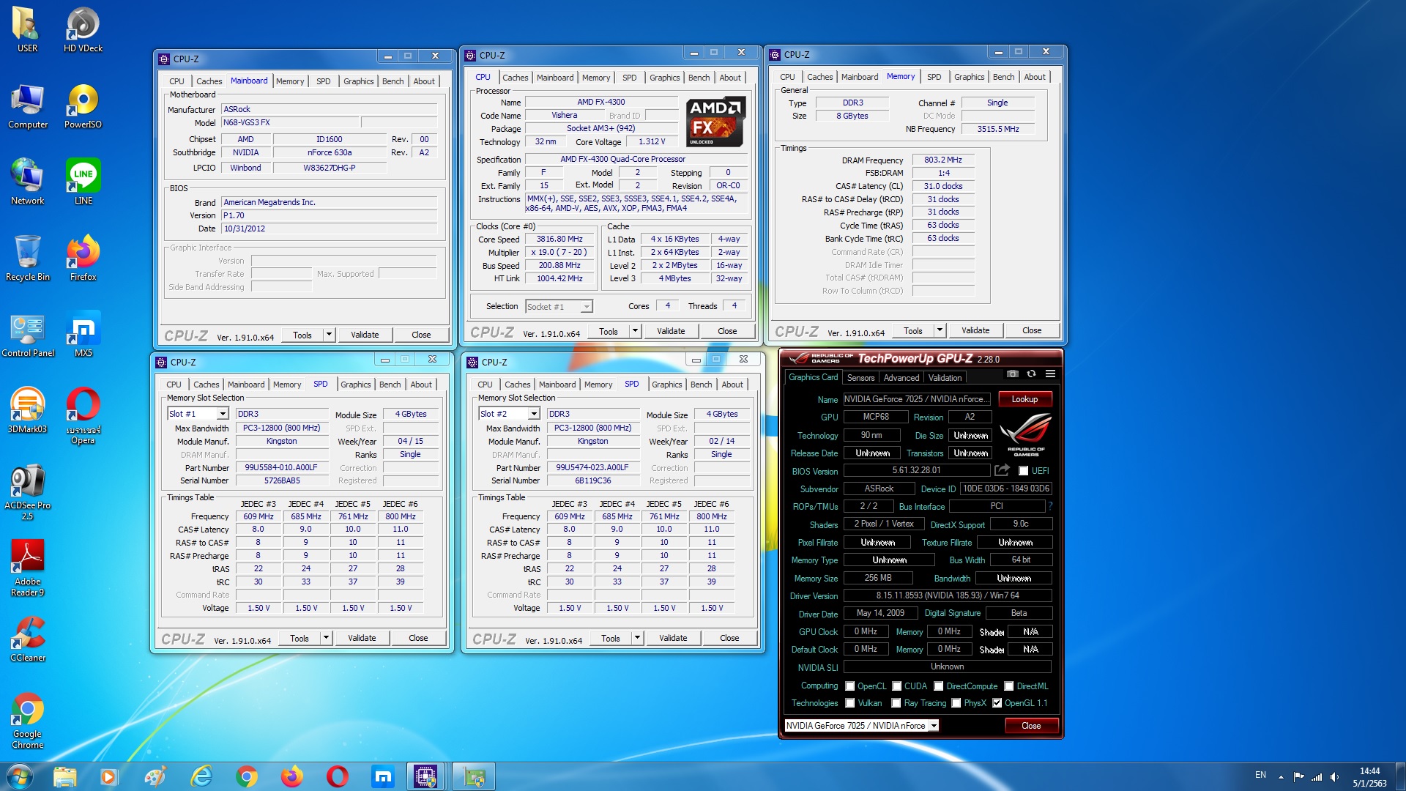The image size is (1406, 791).
Task: Select the Firefox desktop shortcut
Action: [x=83, y=259]
